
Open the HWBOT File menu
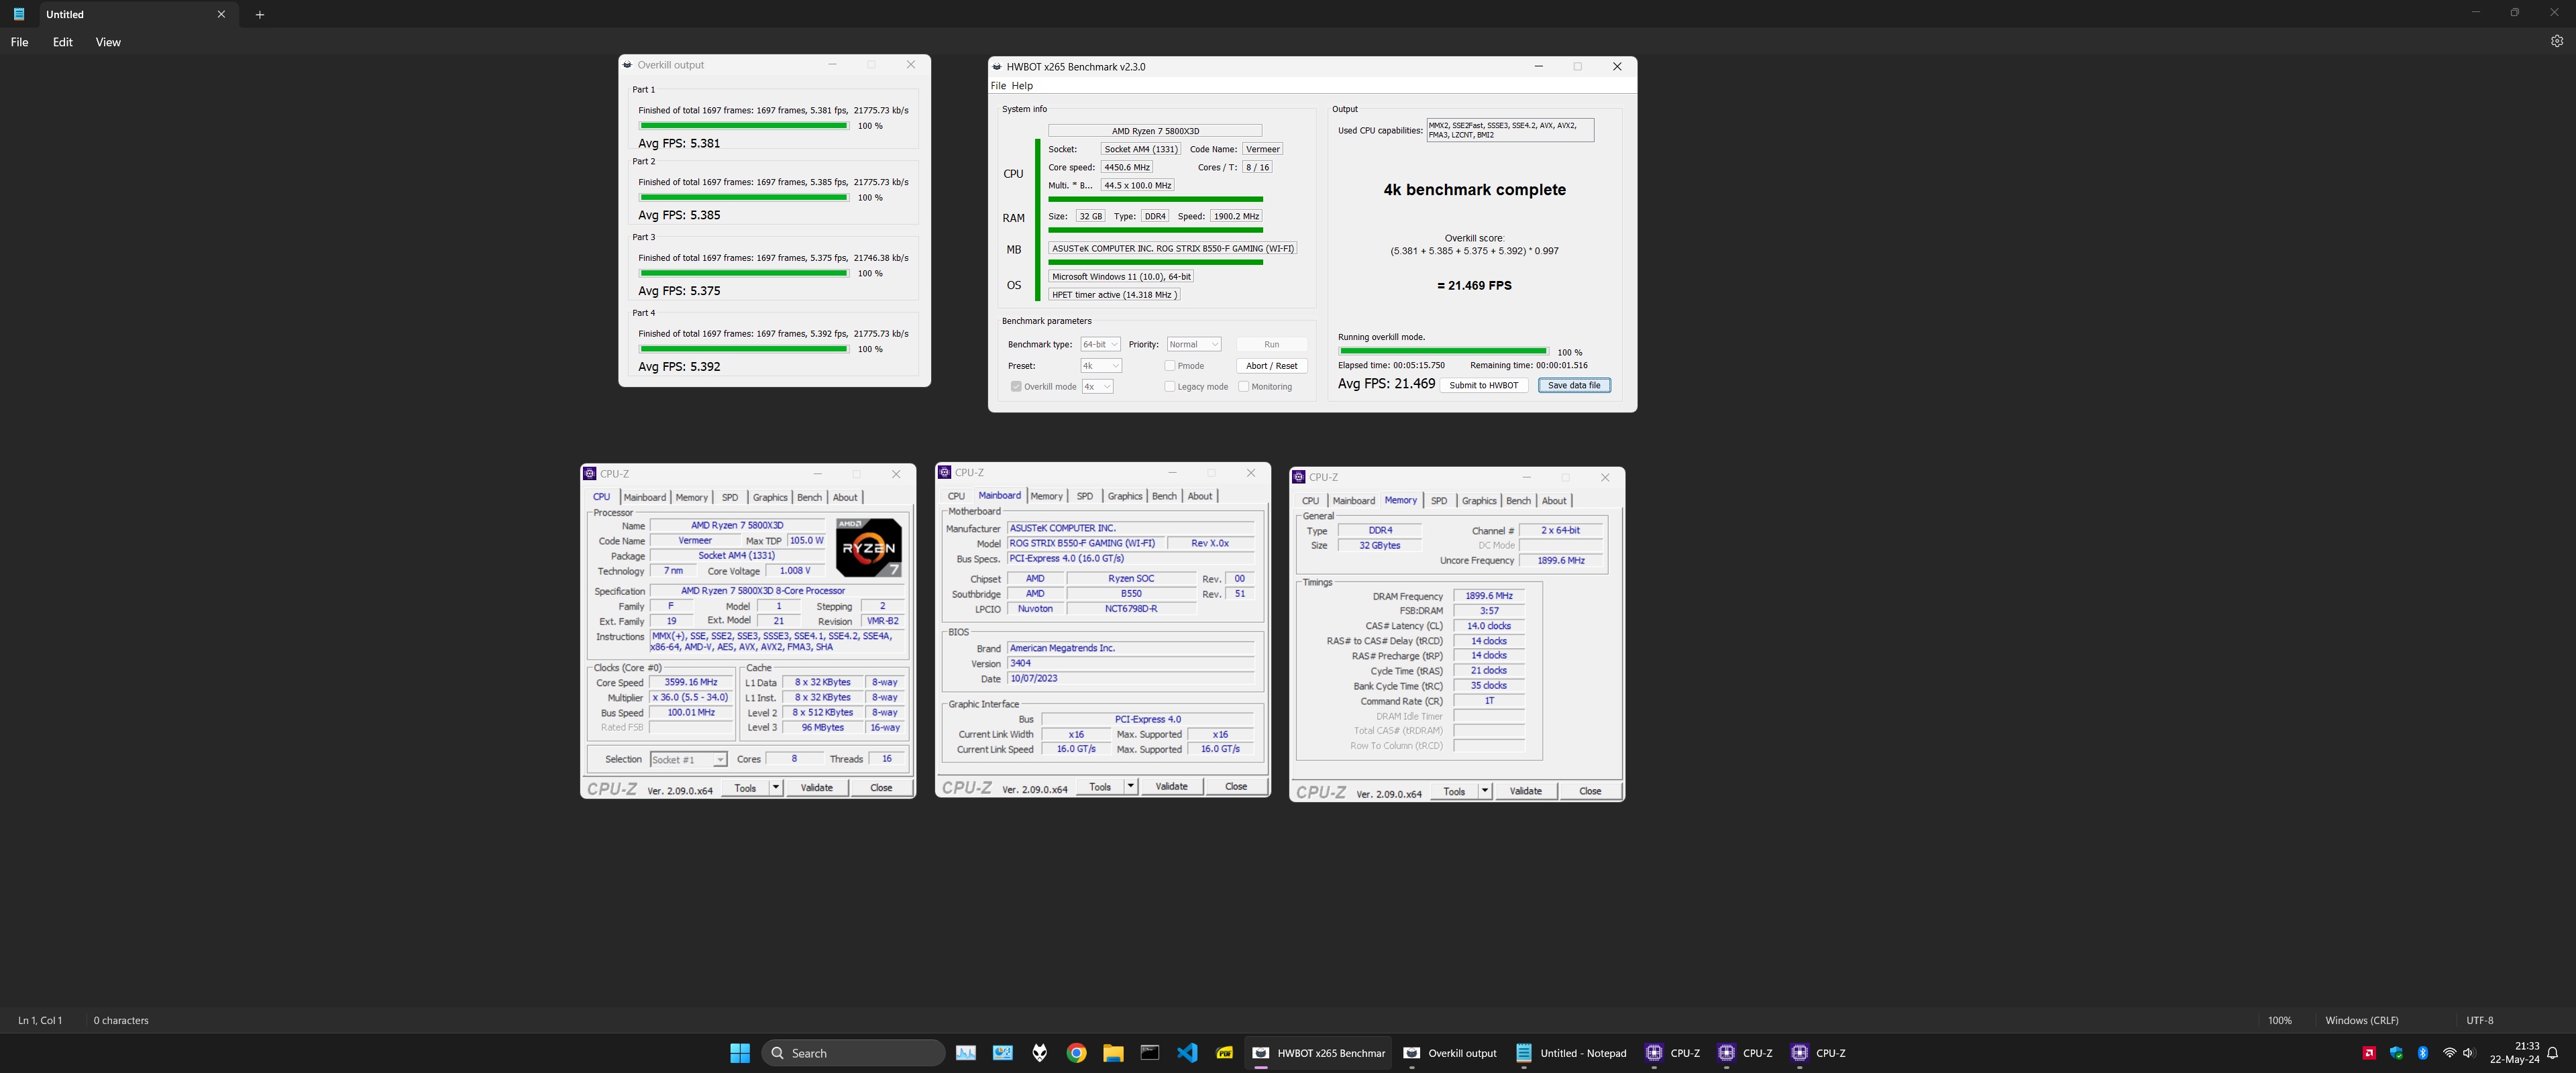point(998,86)
